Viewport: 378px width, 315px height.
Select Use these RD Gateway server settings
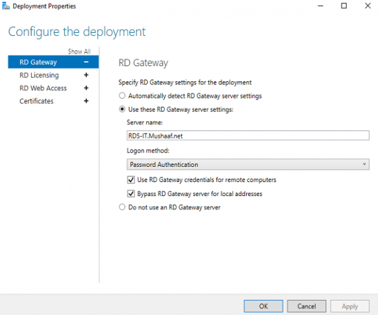[122, 109]
